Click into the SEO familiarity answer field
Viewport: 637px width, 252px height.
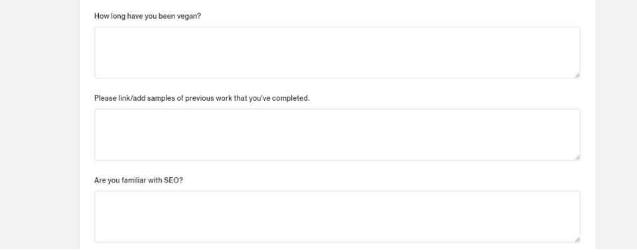tap(337, 217)
